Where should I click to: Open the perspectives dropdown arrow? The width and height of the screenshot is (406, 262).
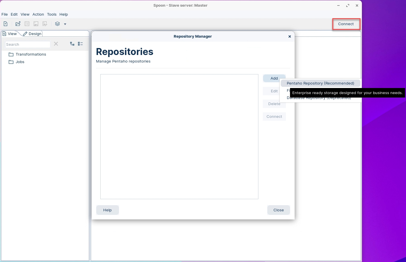coord(65,24)
